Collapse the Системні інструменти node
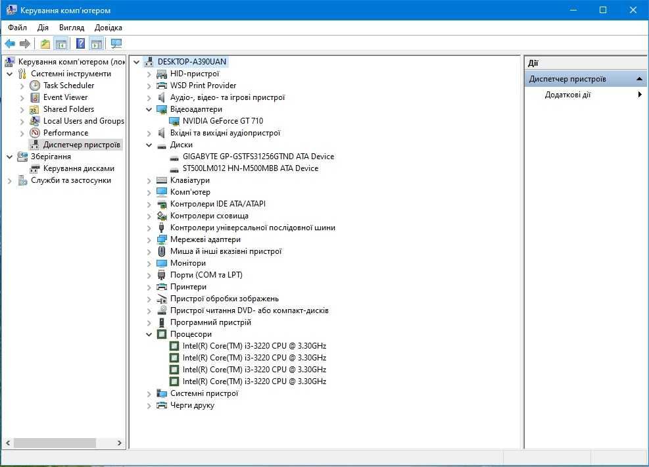649x467 pixels. click(x=10, y=74)
